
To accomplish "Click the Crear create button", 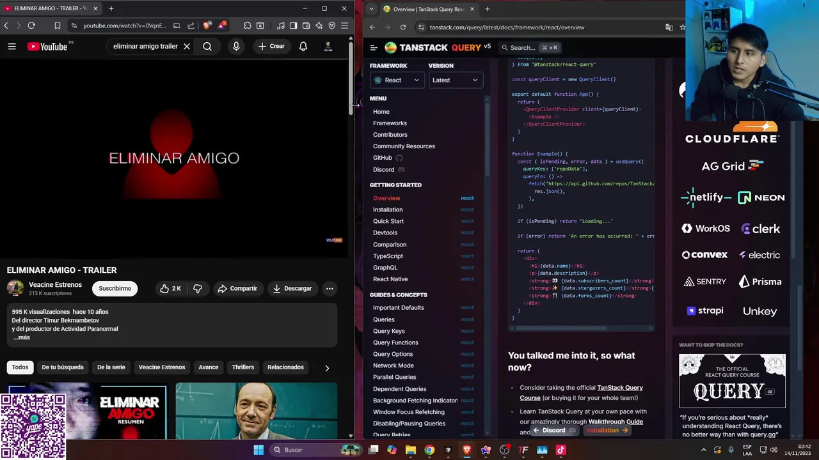I will coord(271,47).
